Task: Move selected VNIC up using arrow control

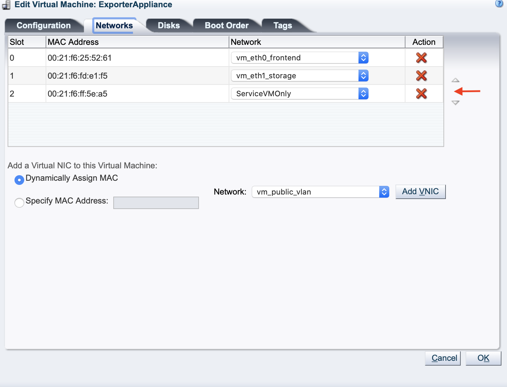Action: pyautogui.click(x=456, y=80)
